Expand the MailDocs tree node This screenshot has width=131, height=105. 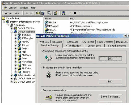15,55
